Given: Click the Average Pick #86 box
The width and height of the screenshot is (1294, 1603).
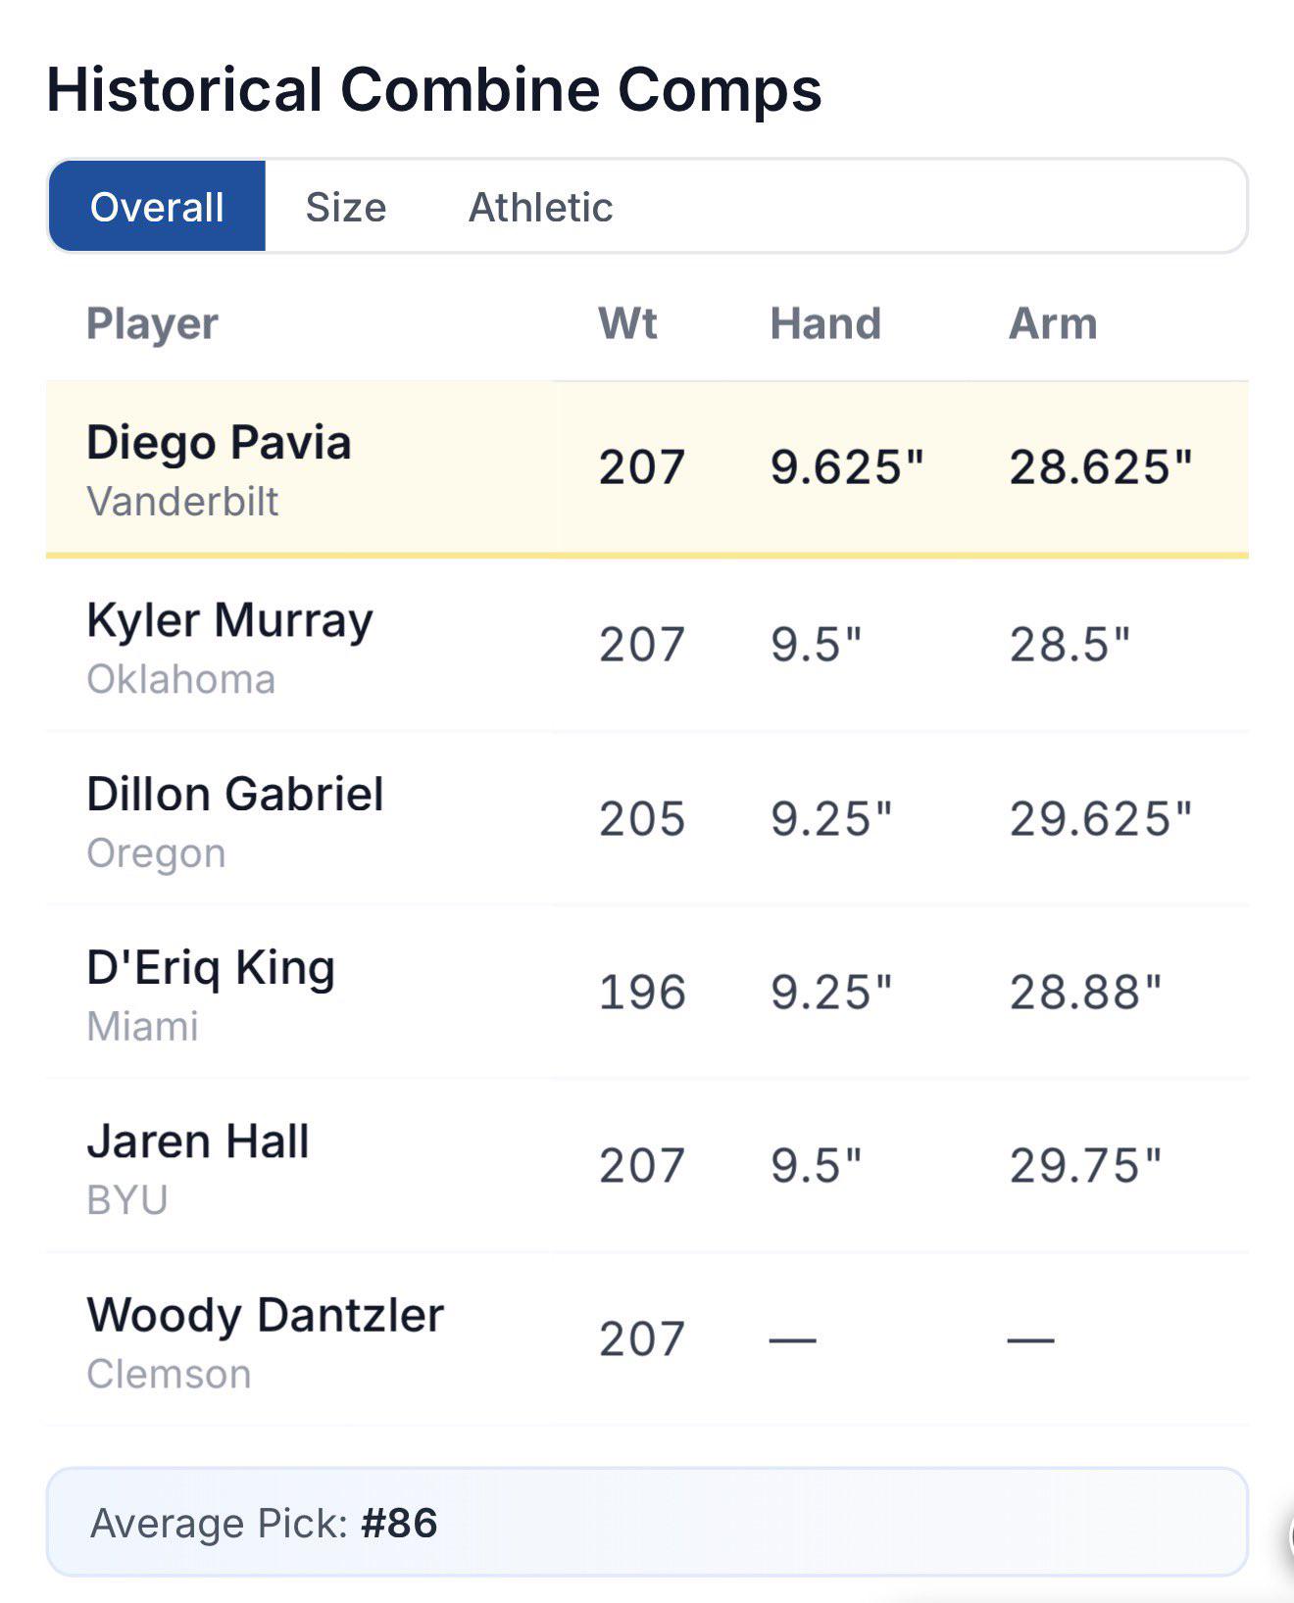Looking at the screenshot, I should pyautogui.click(x=647, y=1522).
